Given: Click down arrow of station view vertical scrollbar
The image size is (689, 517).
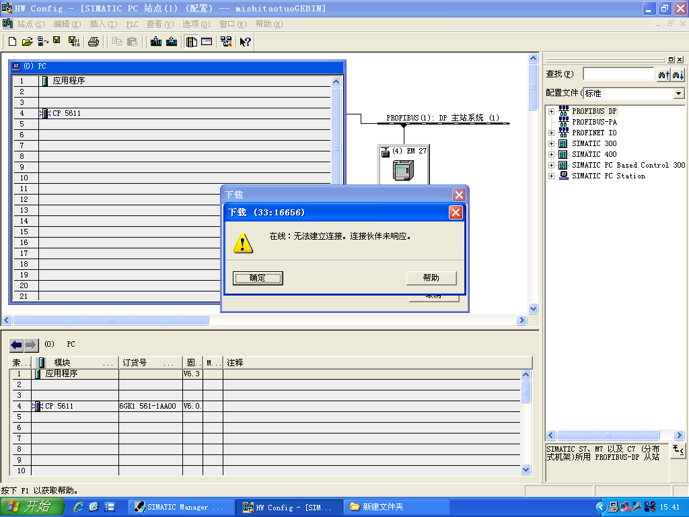Looking at the screenshot, I should tap(533, 308).
